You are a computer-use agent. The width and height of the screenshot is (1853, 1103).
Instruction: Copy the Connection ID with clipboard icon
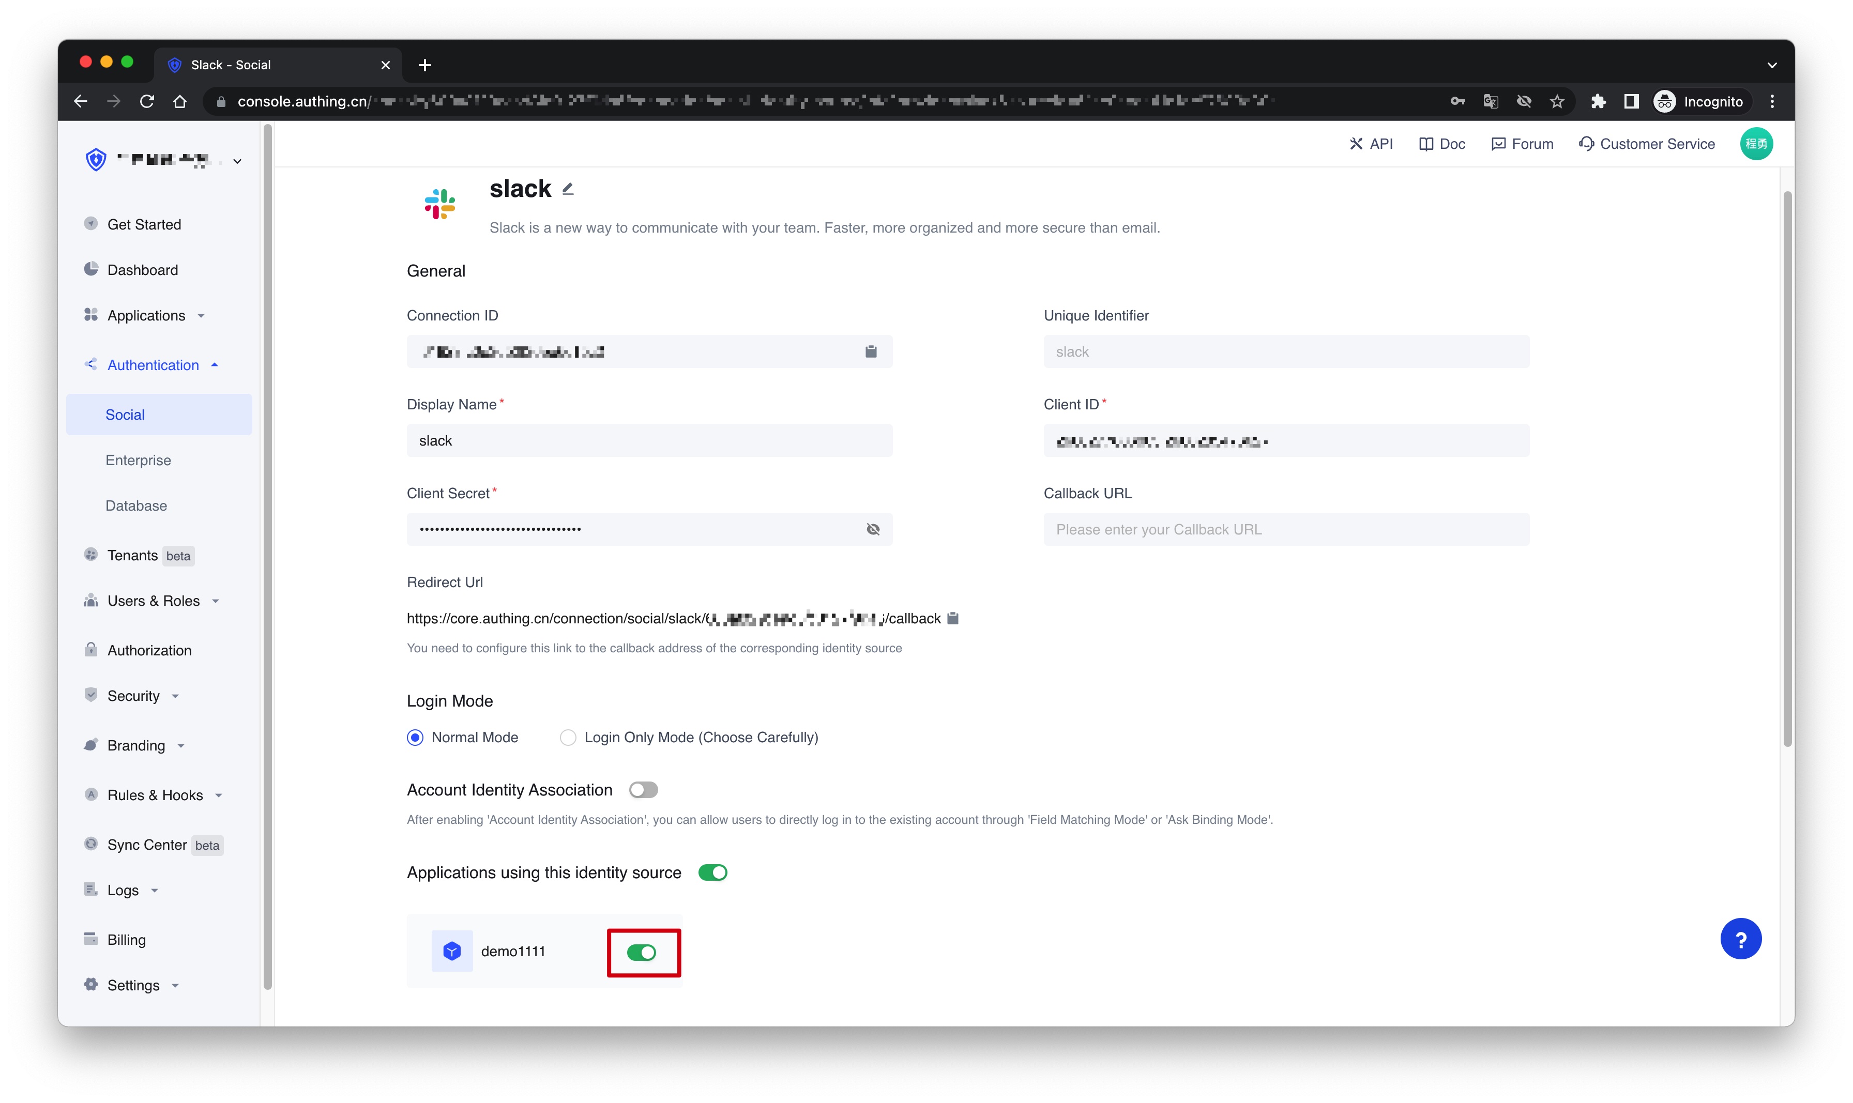pyautogui.click(x=870, y=351)
